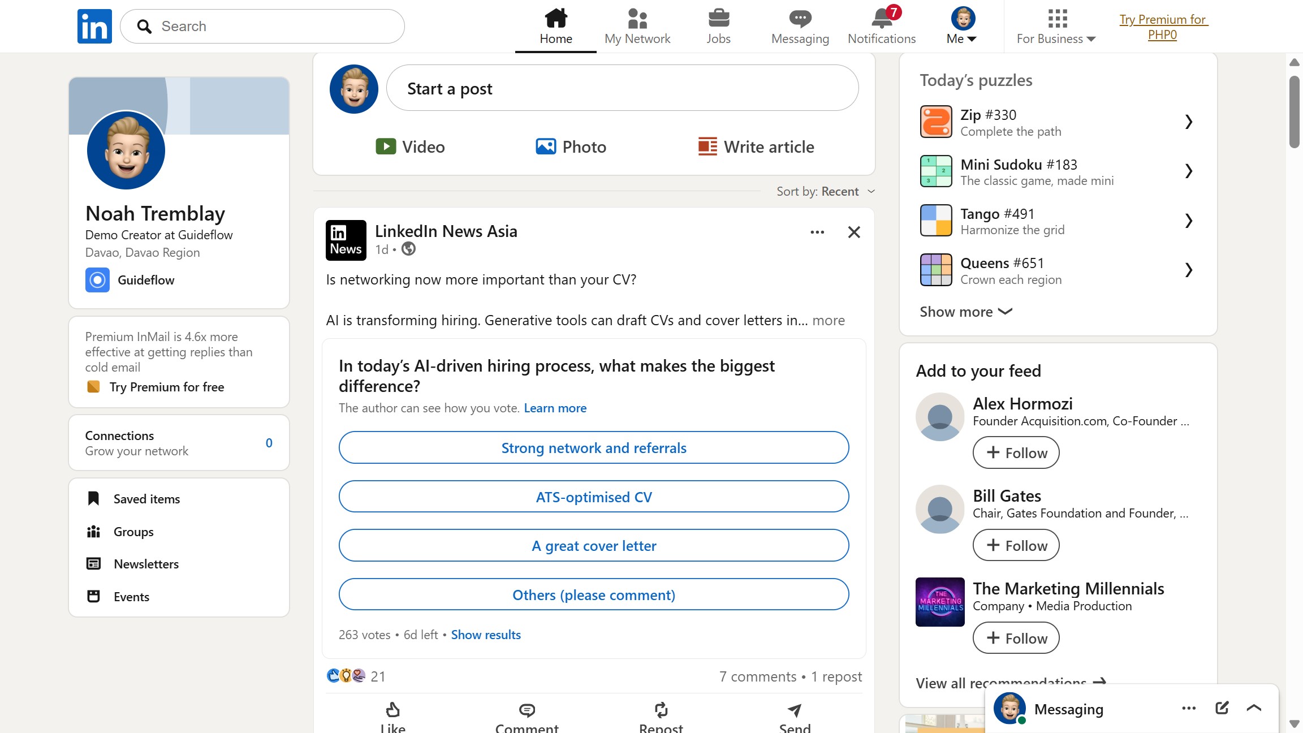Play Mini Sudoku #183 puzzle
This screenshot has width=1303, height=733.
click(1058, 171)
